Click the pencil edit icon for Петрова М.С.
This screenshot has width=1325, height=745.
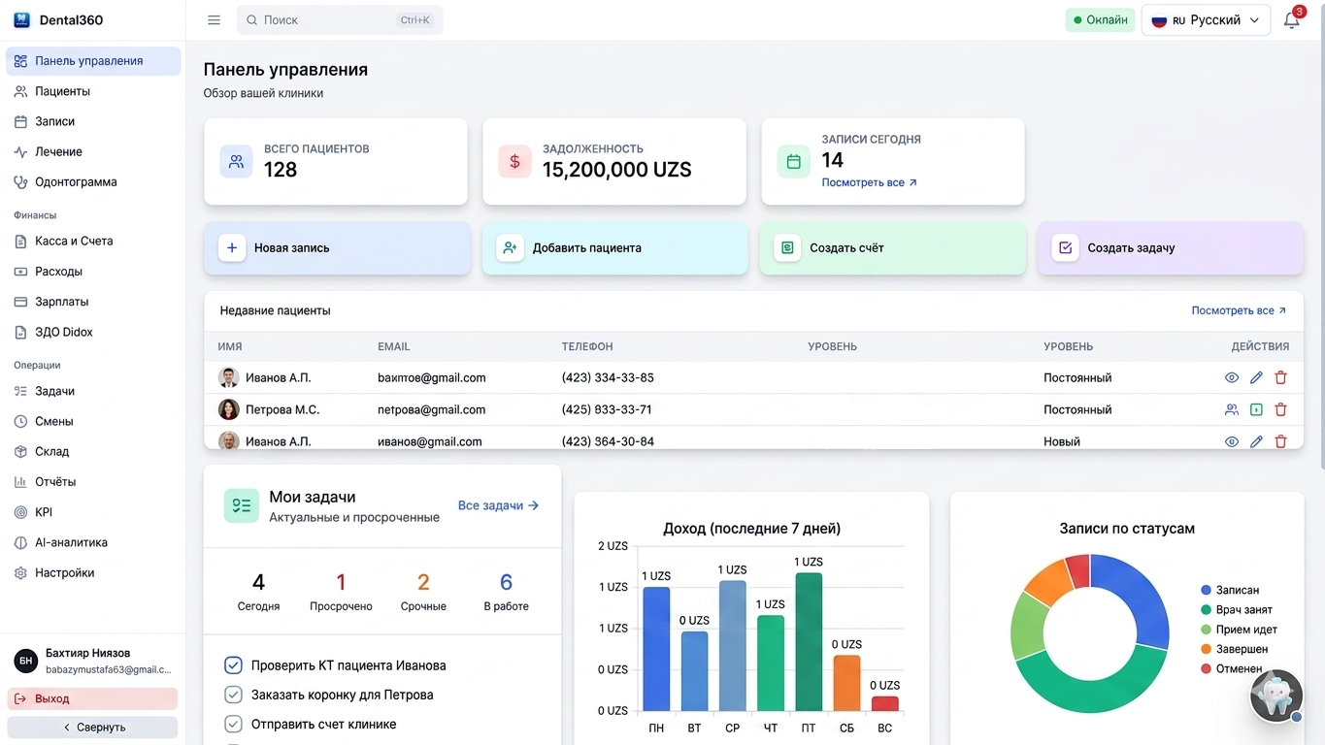coord(1256,409)
